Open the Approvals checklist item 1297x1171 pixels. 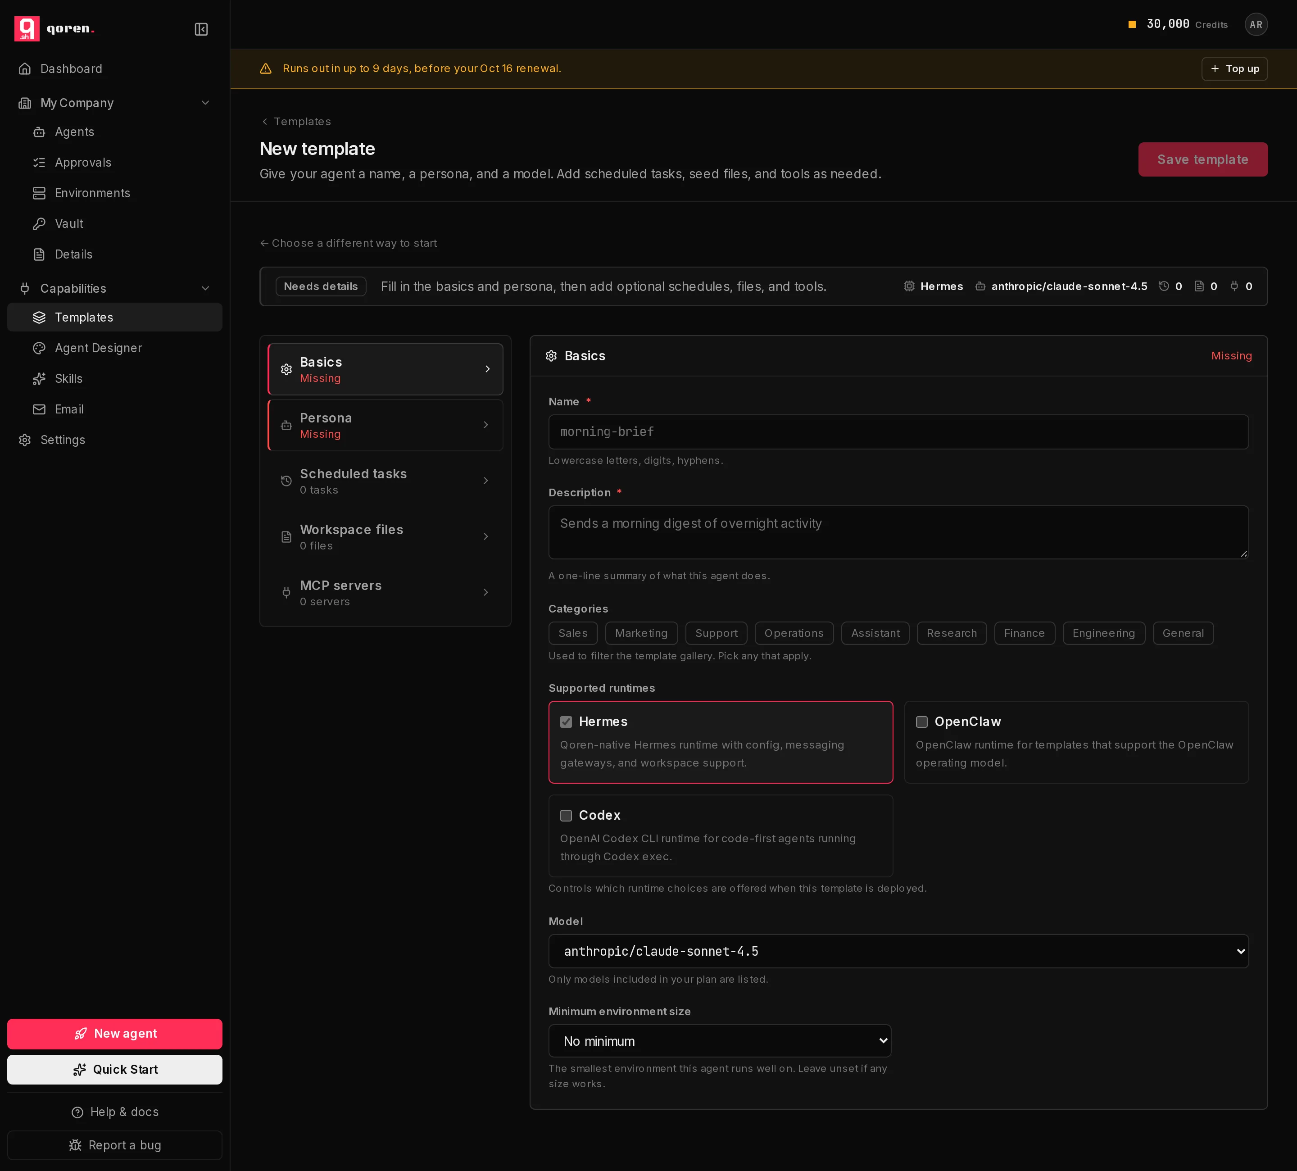coord(114,163)
